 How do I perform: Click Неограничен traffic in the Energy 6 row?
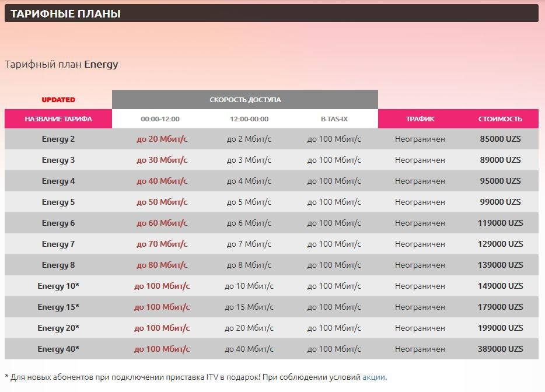[x=420, y=223]
